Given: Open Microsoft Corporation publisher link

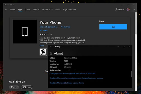Looking at the screenshot, I should 48,27.
